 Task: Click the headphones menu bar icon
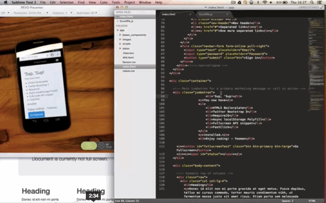[x=252, y=2]
